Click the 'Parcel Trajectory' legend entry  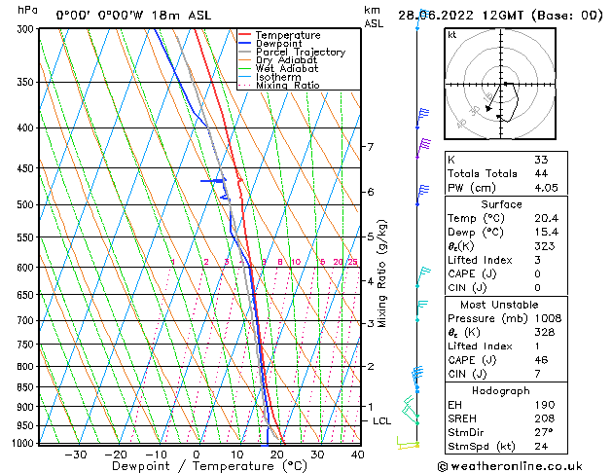pyautogui.click(x=301, y=52)
